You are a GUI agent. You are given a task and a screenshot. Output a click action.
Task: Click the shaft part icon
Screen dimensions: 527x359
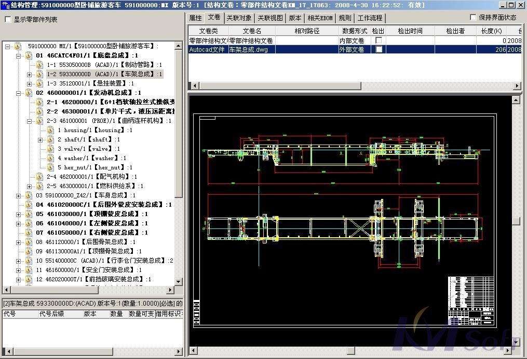pyautogui.click(x=50, y=139)
